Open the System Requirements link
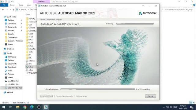The width and height of the screenshot is (196, 110). 65,96
